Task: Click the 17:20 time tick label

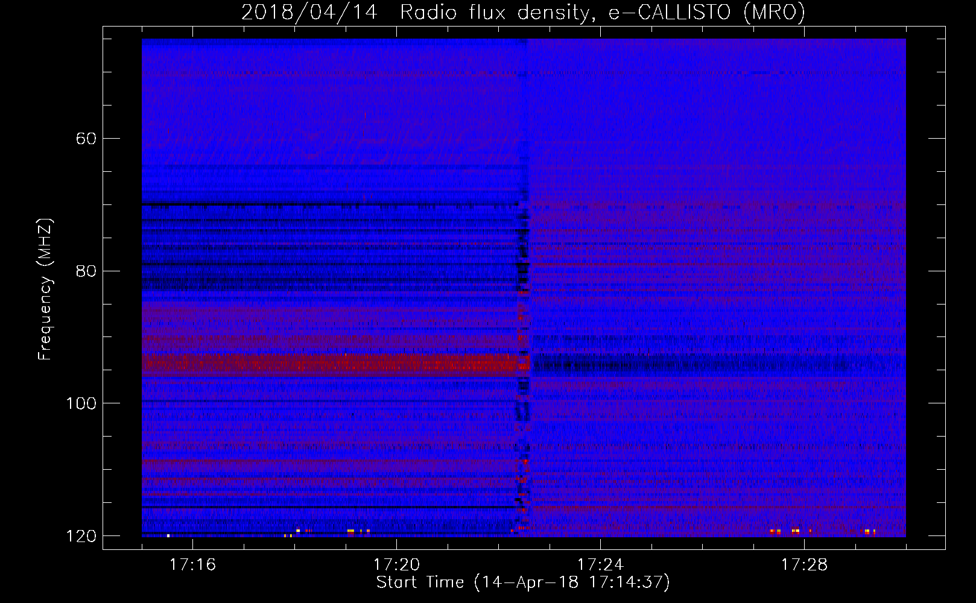Action: click(x=396, y=565)
